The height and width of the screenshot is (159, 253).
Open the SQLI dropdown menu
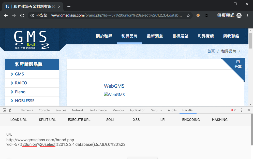(x=110, y=120)
